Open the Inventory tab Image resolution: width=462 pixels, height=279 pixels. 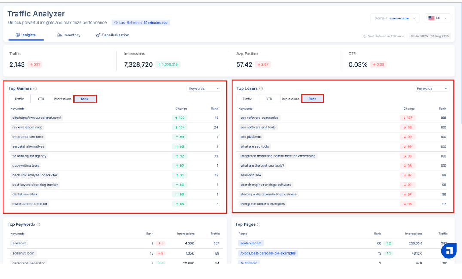point(69,35)
